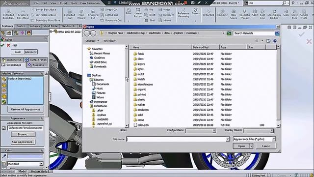314x177 pixels.
Task: Select the Mirror tool
Action: [165, 20]
